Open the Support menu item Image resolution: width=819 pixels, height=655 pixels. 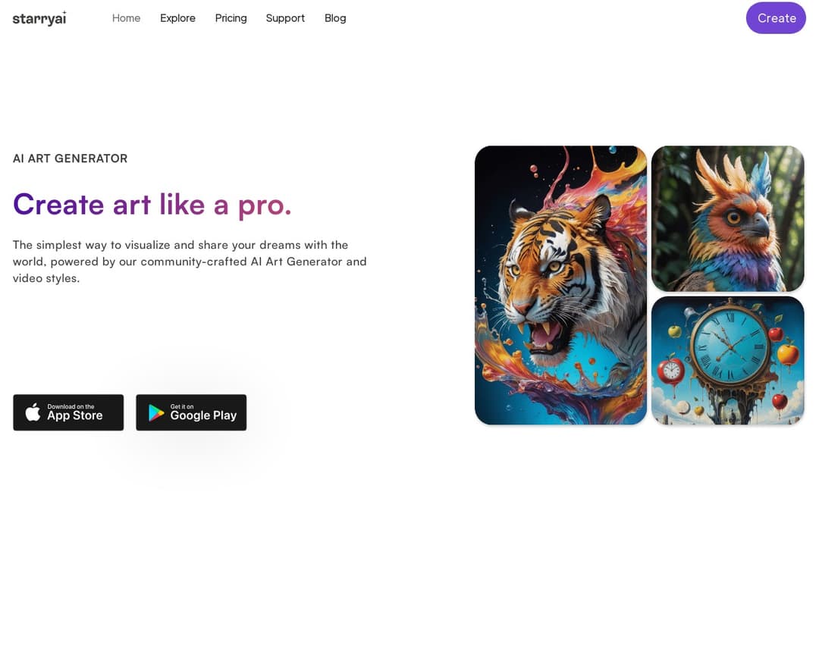pos(285,18)
